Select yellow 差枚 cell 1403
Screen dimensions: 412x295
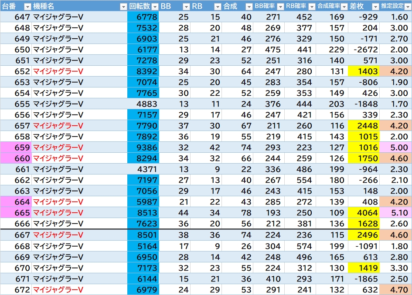tap(364, 71)
